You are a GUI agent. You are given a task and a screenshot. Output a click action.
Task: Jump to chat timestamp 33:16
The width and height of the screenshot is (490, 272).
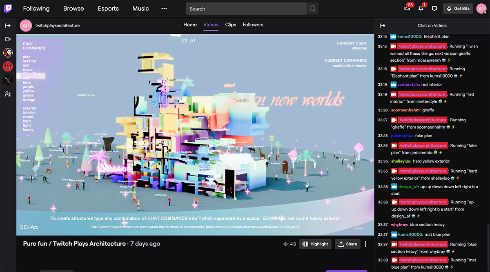[x=383, y=69]
